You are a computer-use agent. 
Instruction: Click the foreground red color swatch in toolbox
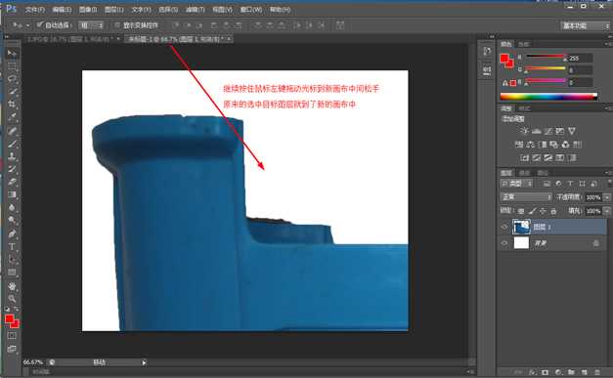(10, 319)
